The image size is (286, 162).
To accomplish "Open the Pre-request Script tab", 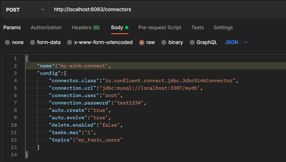I will [160, 28].
